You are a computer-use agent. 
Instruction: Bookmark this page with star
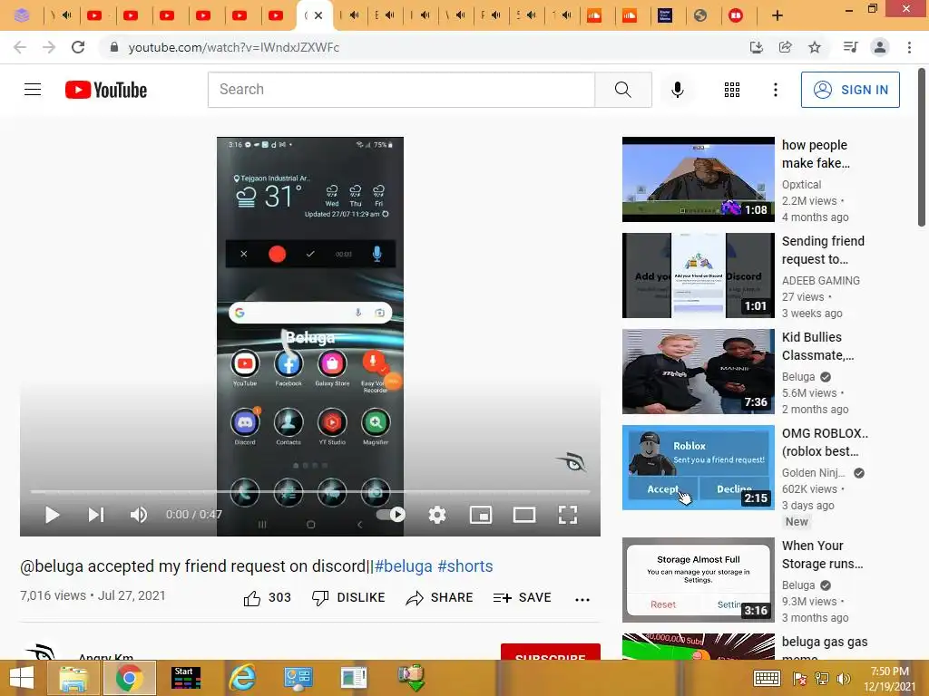[x=815, y=47]
